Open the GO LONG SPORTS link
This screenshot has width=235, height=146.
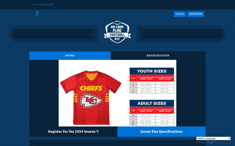coord(43,5)
